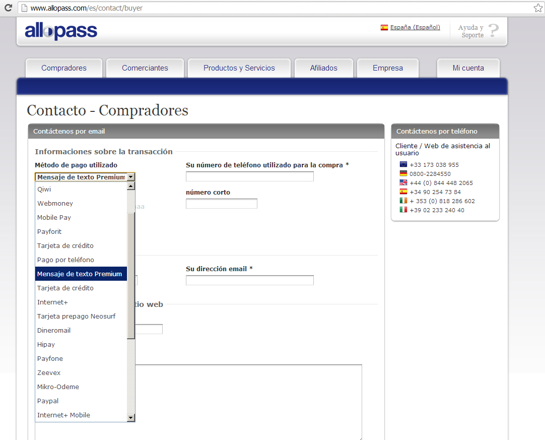Image resolution: width=545 pixels, height=440 pixels.
Task: Click the +39 02 233 240 40 number
Action: pyautogui.click(x=437, y=210)
